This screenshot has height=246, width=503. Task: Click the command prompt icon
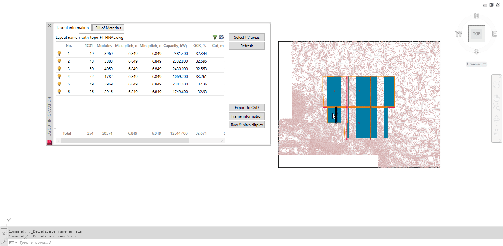coord(12,243)
